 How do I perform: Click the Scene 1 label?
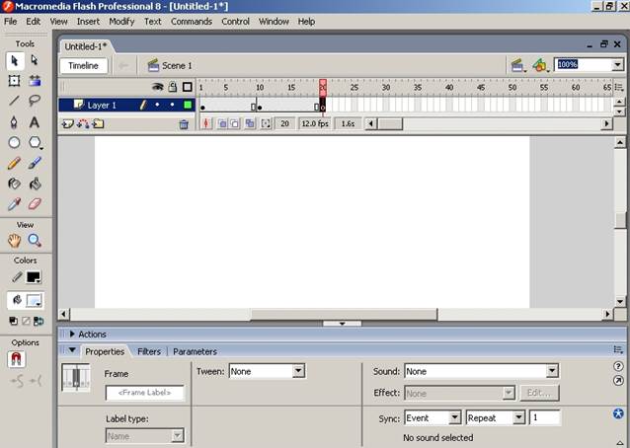(x=177, y=65)
